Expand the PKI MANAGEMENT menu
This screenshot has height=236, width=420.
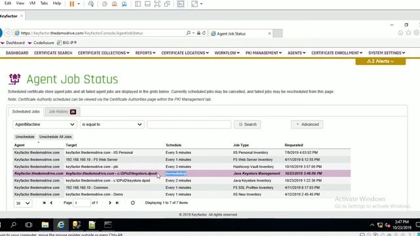point(264,53)
